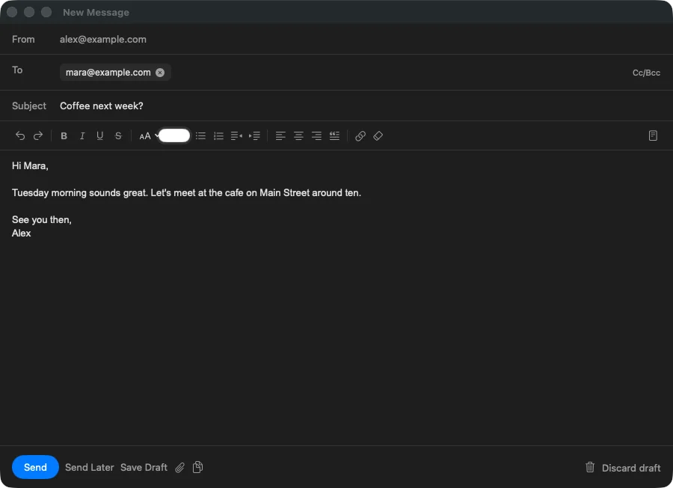Toggle italic formatting
Image resolution: width=673 pixels, height=488 pixels.
(x=82, y=135)
